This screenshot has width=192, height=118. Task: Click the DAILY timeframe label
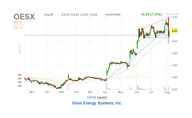pos(19,48)
